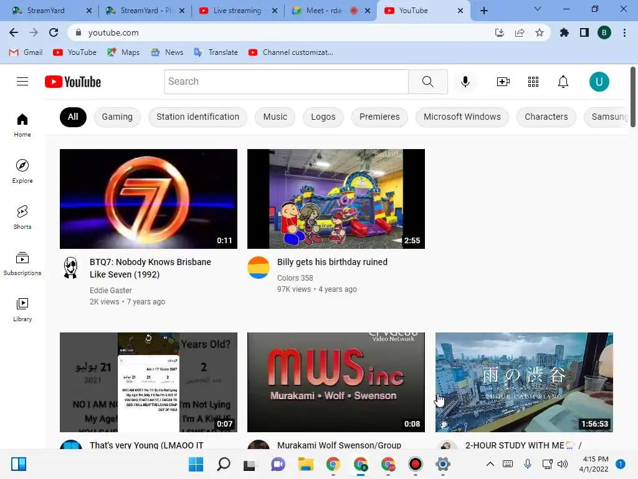
Task: Open the Billy gets his birthday ruined title
Action: pos(332,262)
